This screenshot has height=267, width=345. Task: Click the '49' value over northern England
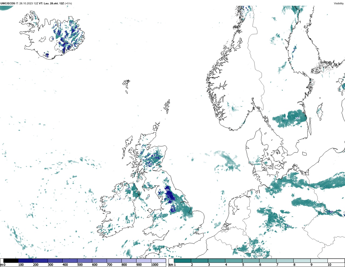pyautogui.click(x=167, y=190)
